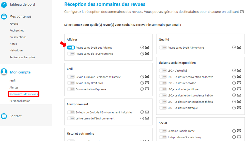This screenshot has width=245, height=141.
Task: Enable the Revue Lamy Droit Civil toggle
Action: (x=71, y=83)
